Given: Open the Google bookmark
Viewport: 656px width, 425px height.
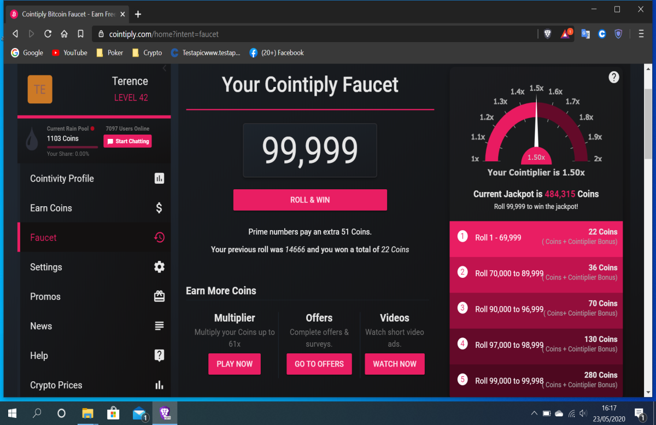Looking at the screenshot, I should click(x=27, y=53).
